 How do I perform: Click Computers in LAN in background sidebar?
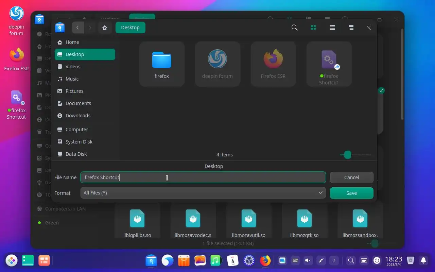65,209
